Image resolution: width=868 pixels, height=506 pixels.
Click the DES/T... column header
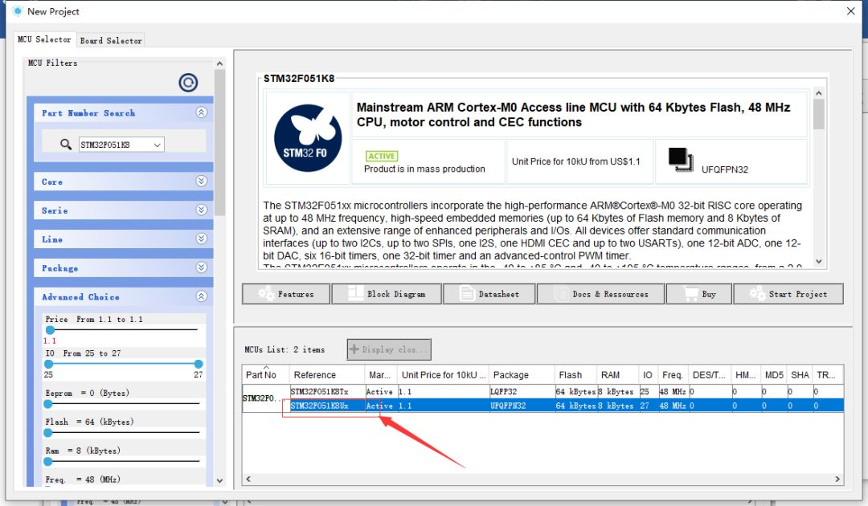[710, 375]
